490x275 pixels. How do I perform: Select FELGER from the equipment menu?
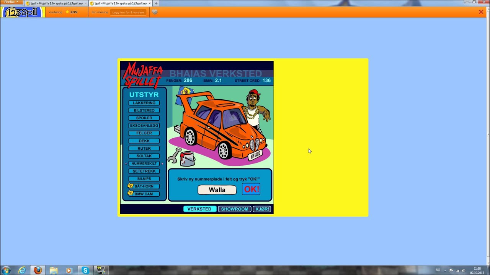click(x=144, y=133)
